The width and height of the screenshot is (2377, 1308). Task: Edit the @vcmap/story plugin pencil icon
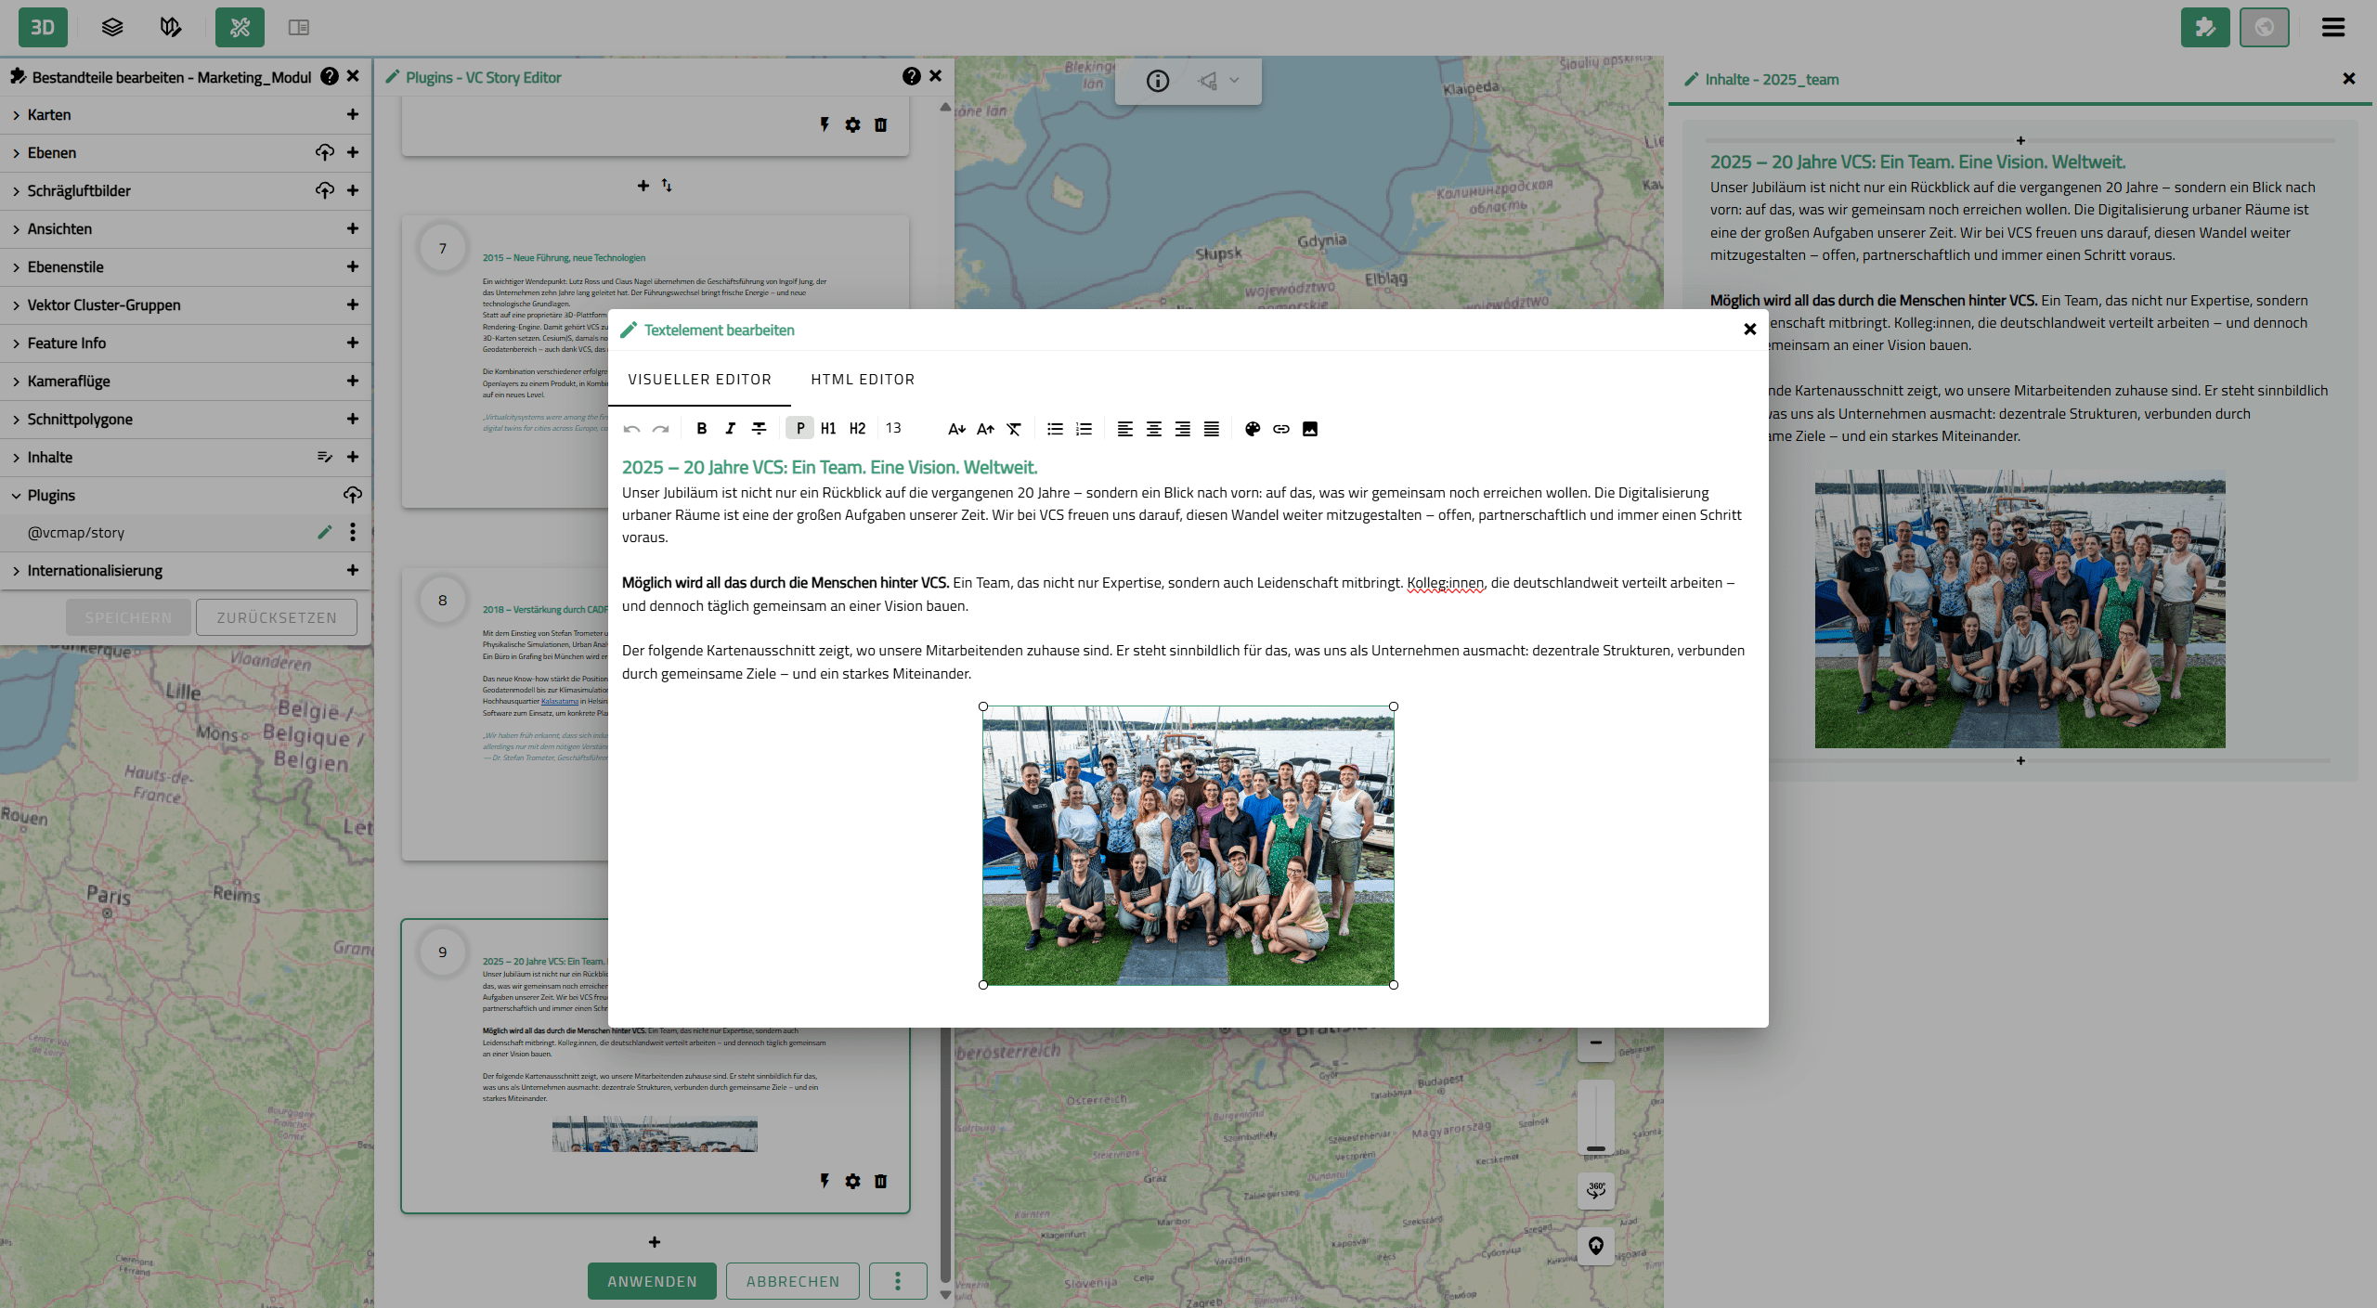(325, 532)
